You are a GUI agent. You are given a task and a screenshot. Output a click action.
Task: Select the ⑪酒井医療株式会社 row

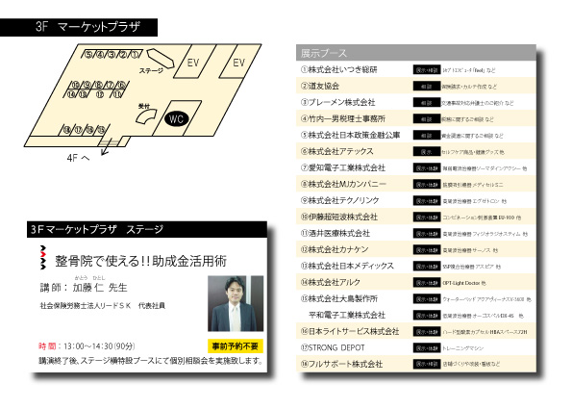(x=416, y=233)
